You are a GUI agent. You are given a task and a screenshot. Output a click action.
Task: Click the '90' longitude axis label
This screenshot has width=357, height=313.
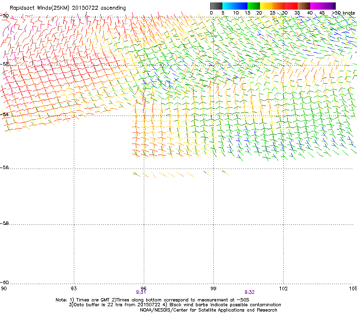point(4,288)
